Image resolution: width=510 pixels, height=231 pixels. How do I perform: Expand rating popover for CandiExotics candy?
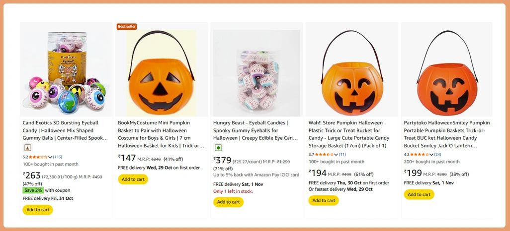point(50,157)
